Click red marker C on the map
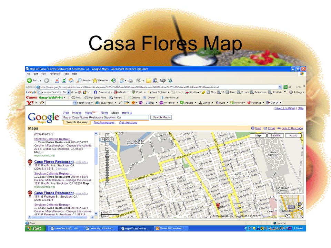The height and width of the screenshot is (248, 331). pos(218,206)
